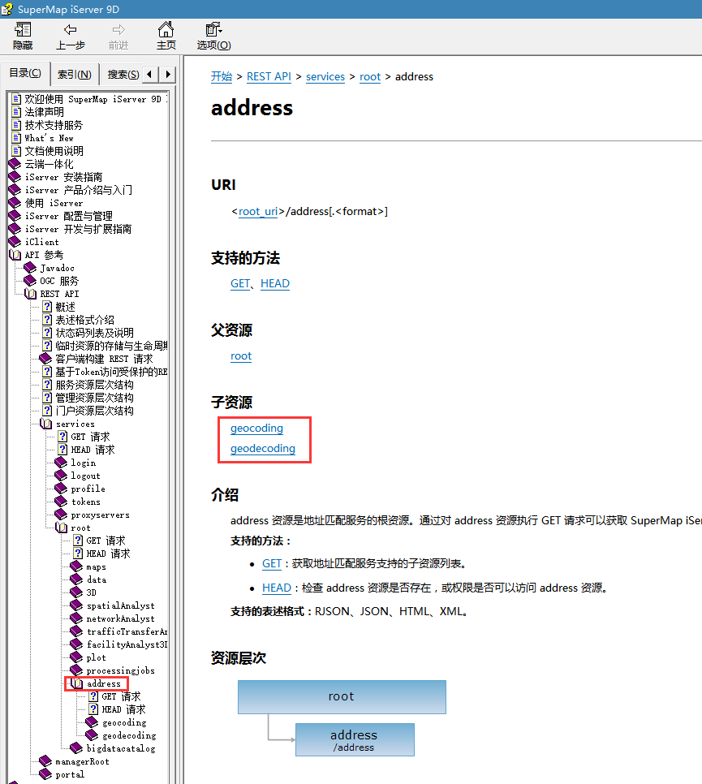The width and height of the screenshot is (702, 784).
Task: Collapse the services open book node
Action: [x=45, y=424]
